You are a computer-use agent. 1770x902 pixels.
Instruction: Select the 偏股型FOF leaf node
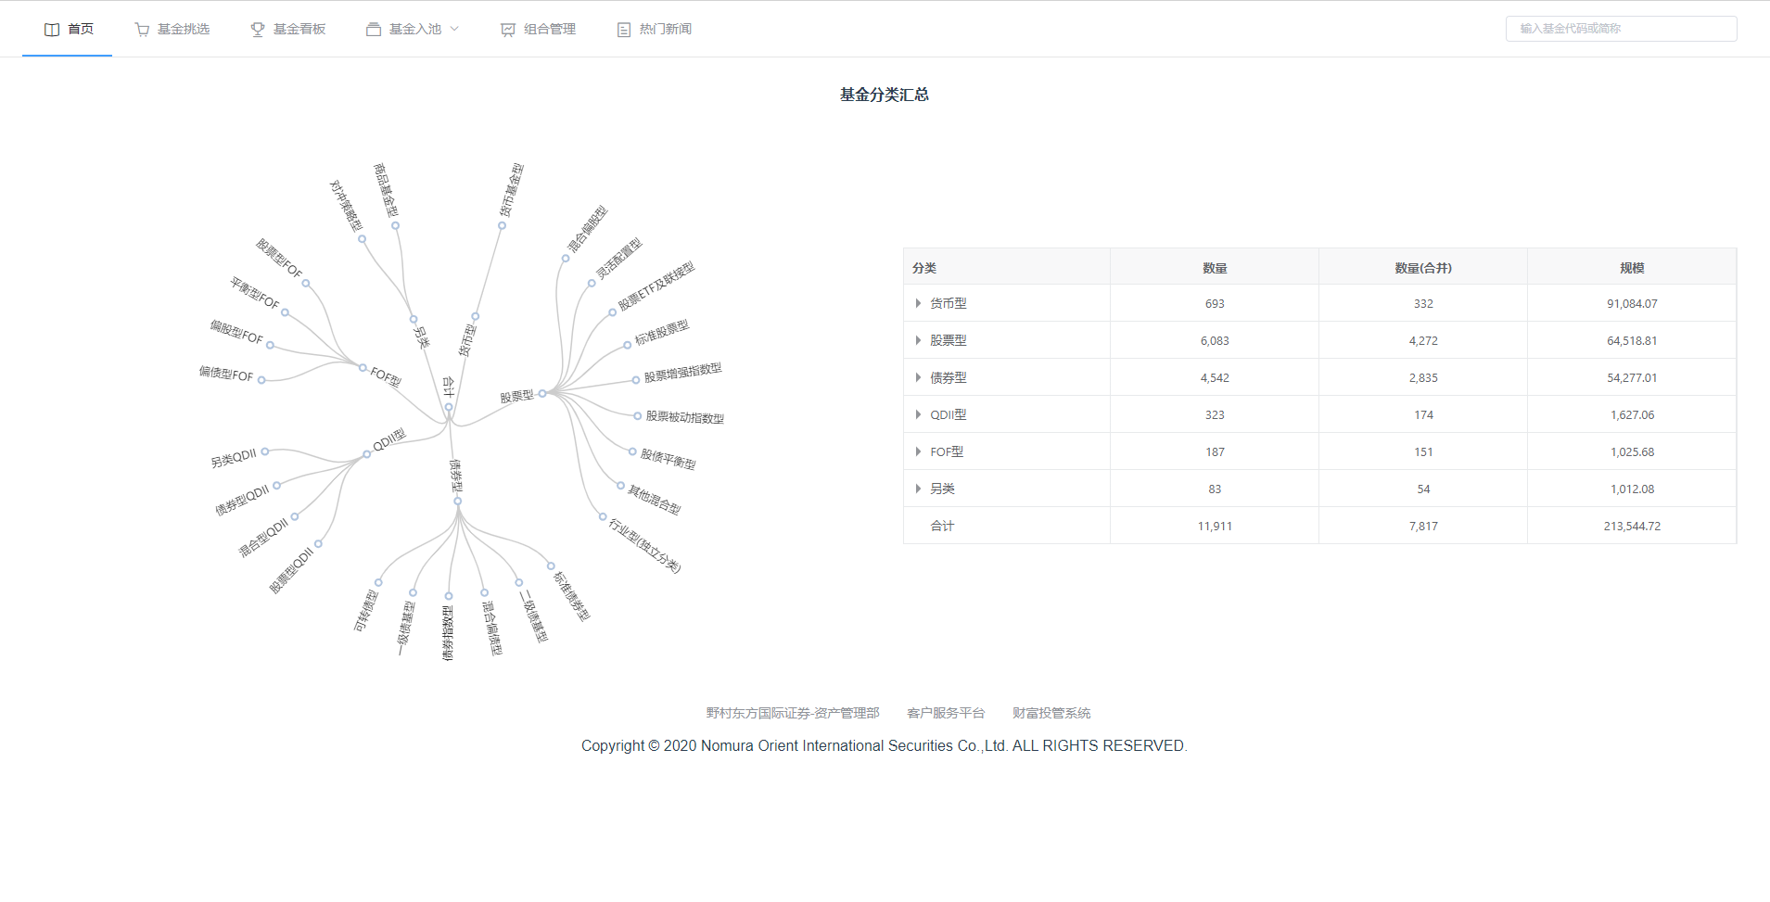click(270, 345)
